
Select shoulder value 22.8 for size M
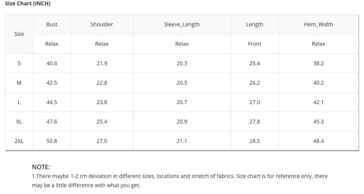point(102,83)
